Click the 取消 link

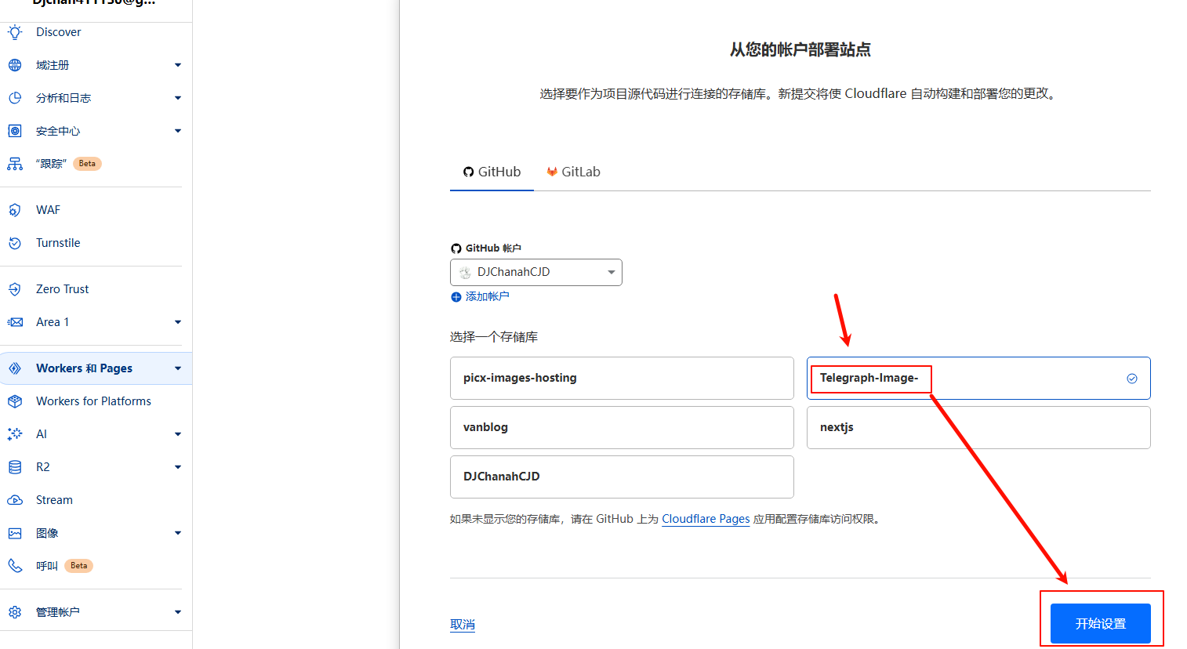click(x=463, y=625)
